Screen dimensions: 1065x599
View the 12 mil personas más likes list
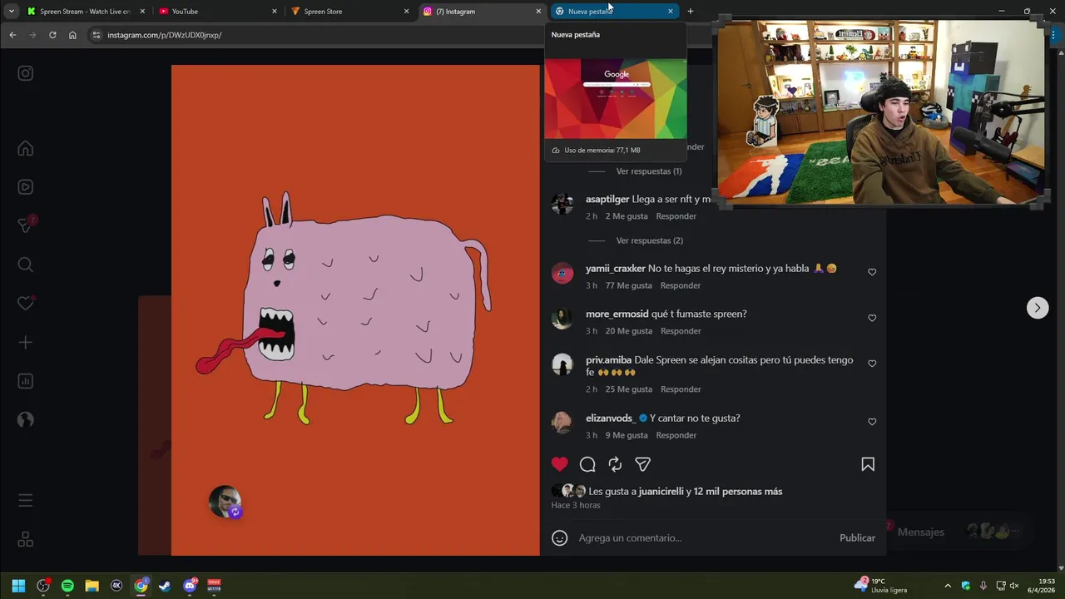click(x=738, y=492)
